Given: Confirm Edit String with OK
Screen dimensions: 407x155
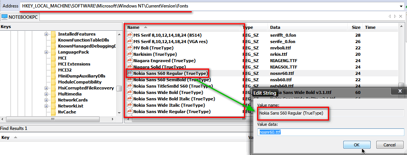Looking at the screenshot, I should 357,145.
